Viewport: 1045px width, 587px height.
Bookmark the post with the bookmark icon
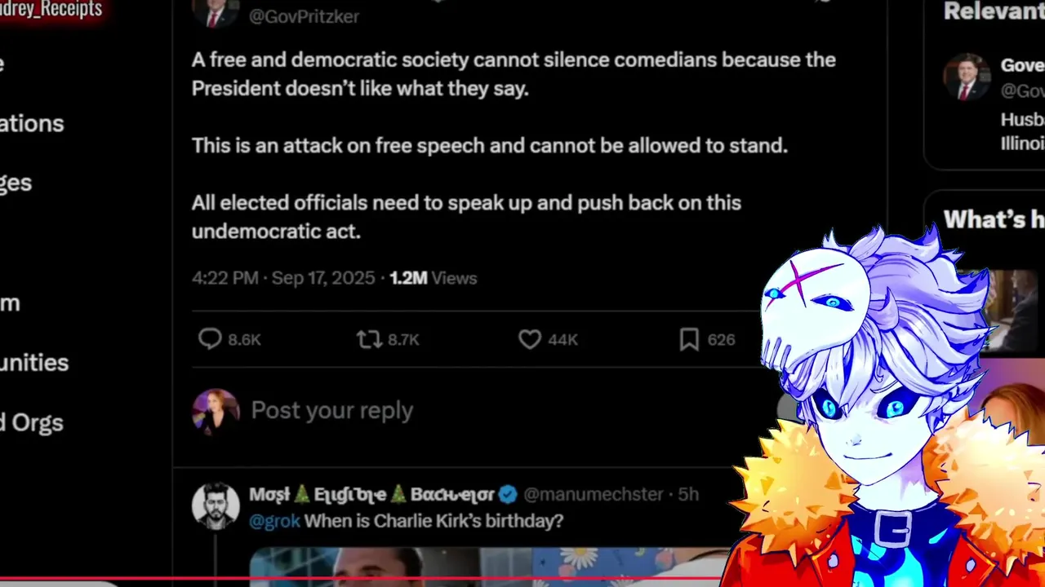689,339
